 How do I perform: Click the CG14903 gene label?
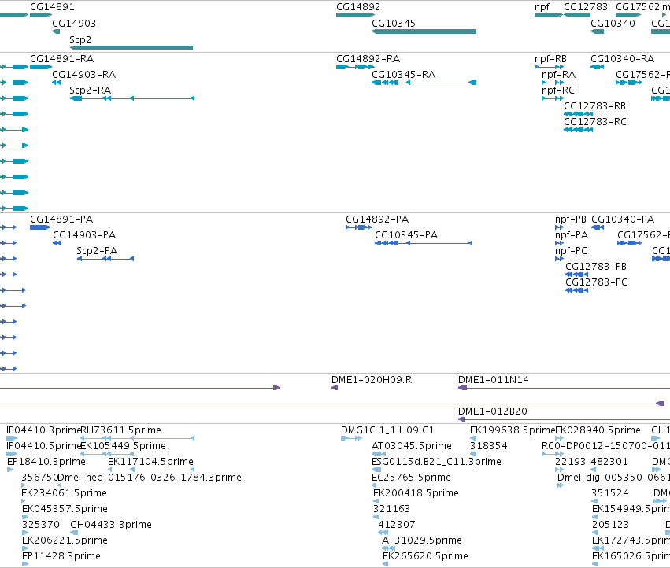(74, 24)
